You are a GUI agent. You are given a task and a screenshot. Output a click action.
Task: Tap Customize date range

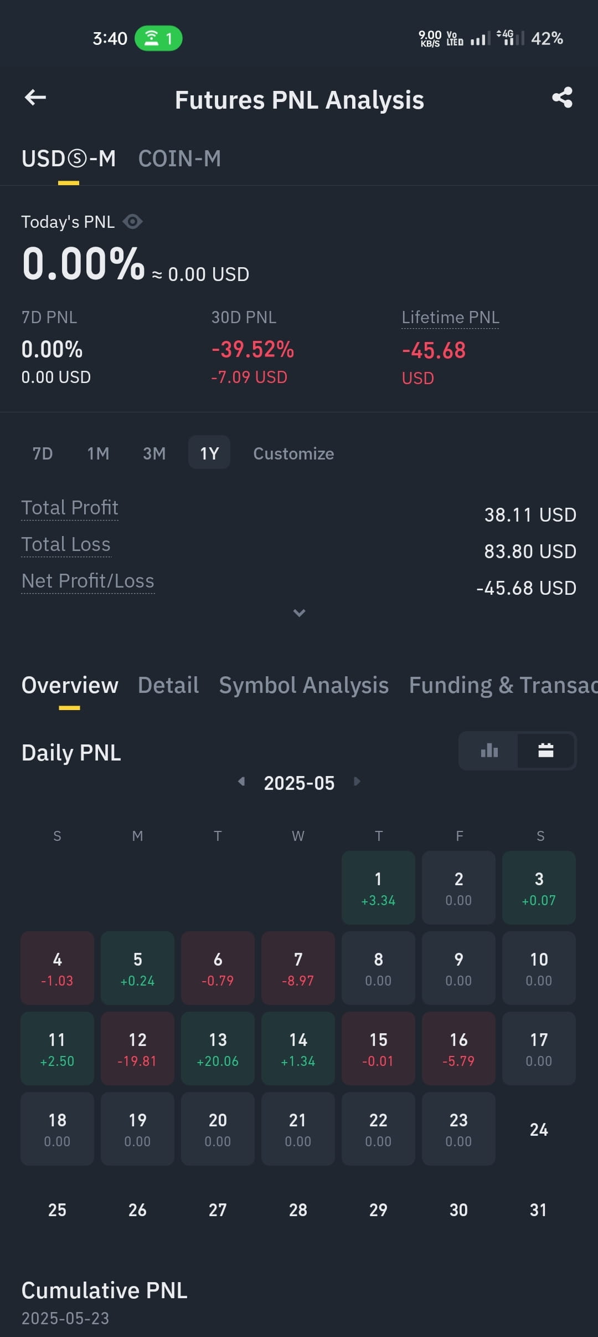click(293, 453)
